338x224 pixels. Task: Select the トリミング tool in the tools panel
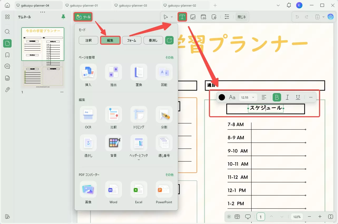pos(139,115)
